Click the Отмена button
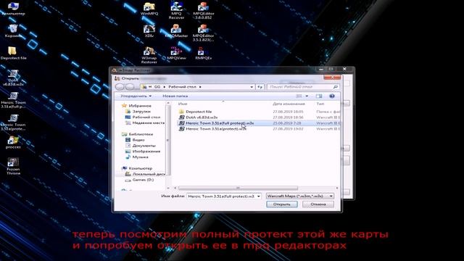 click(318, 204)
